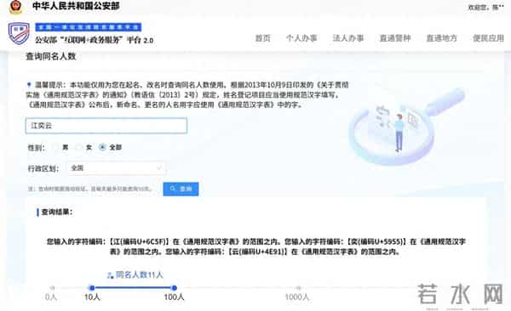Click the shield logo of the platform
Image resolution: width=511 pixels, height=311 pixels.
[x=19, y=33]
